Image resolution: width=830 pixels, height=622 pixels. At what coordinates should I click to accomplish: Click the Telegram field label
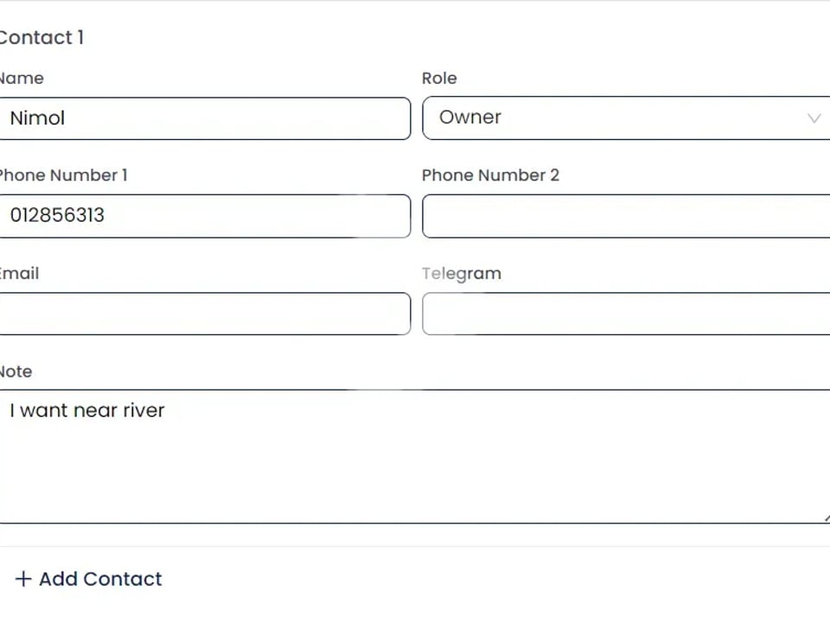point(462,274)
